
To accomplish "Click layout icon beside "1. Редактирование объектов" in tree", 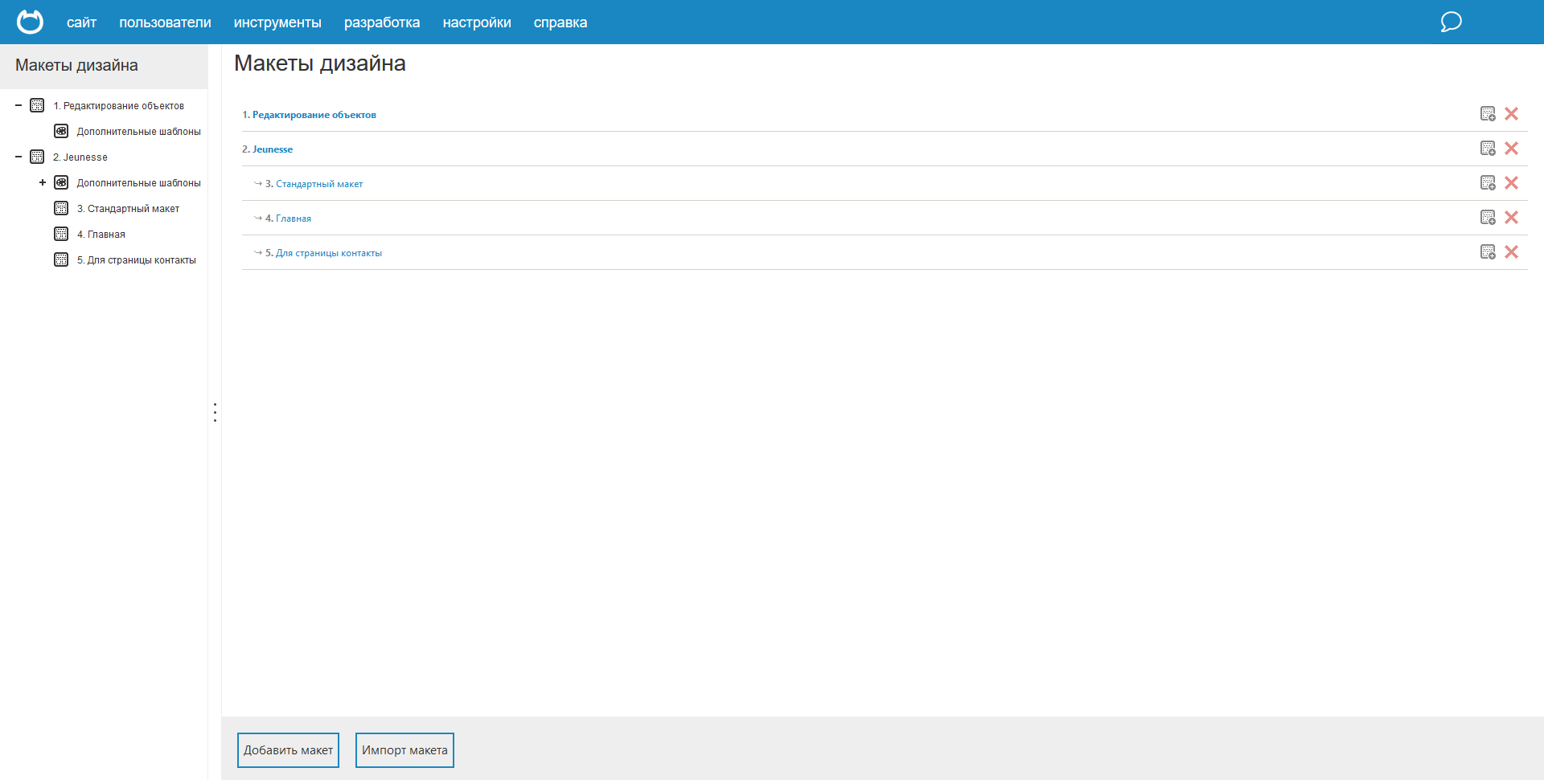I will click(37, 105).
